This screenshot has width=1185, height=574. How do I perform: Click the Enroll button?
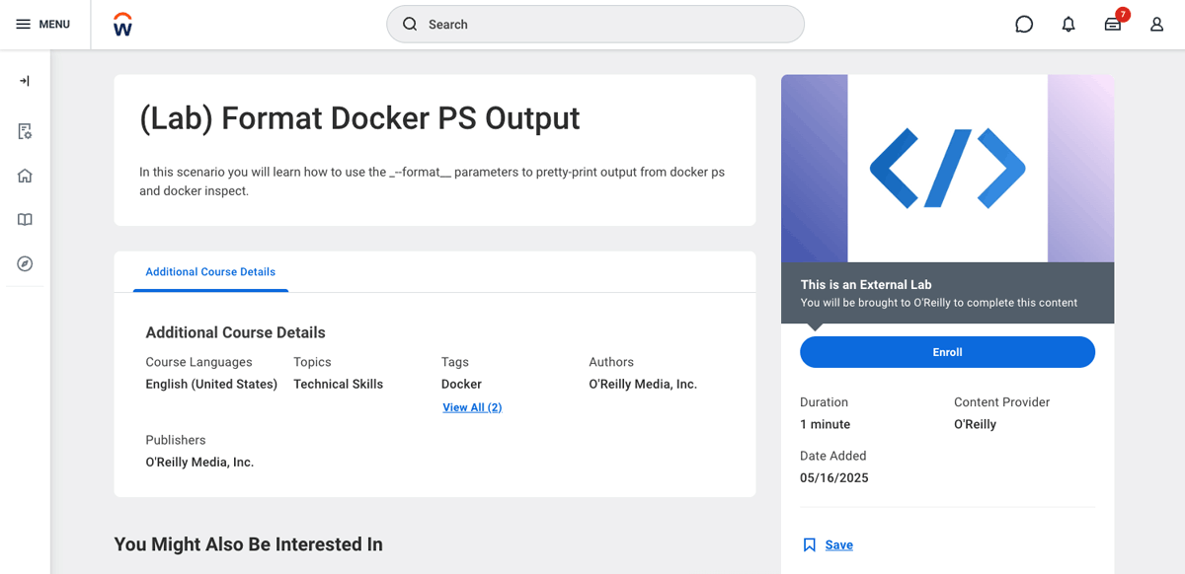coord(947,352)
